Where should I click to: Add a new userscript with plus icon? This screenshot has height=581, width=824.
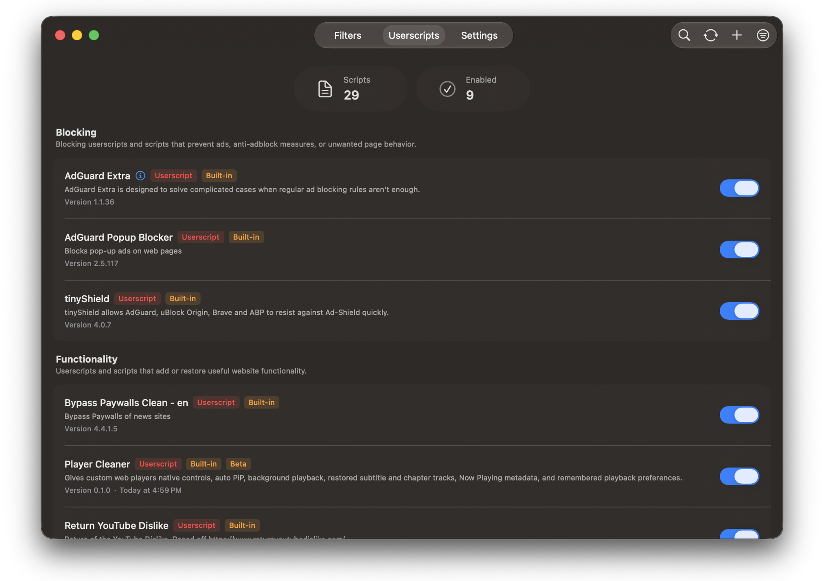(x=736, y=35)
